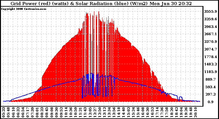The width and height of the screenshot is (219, 119).
Task: Click the 1778.4 y-axis value
Action: pyautogui.click(x=210, y=57)
